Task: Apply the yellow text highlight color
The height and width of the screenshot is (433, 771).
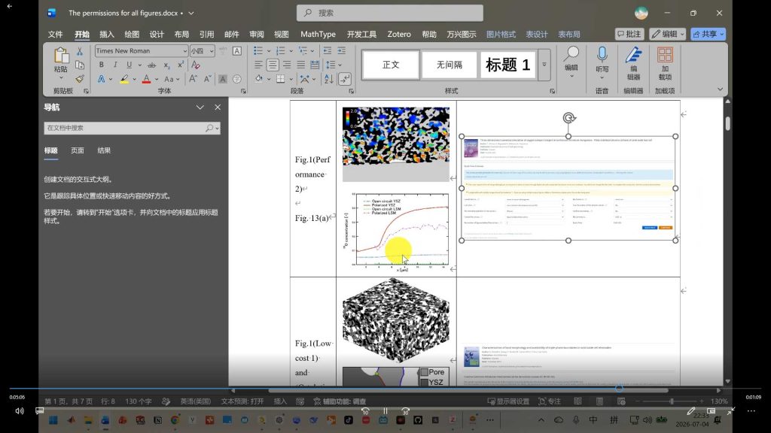Action: pos(124,78)
